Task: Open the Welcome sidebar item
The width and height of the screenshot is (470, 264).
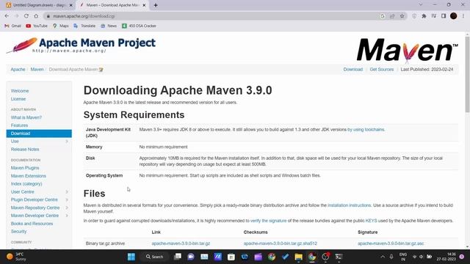Action: [x=20, y=91]
